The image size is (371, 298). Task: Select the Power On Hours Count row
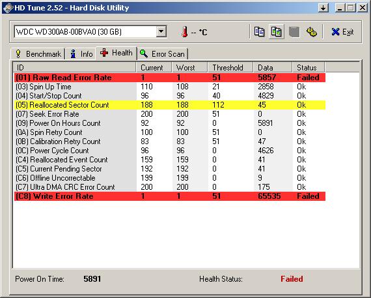click(x=170, y=123)
